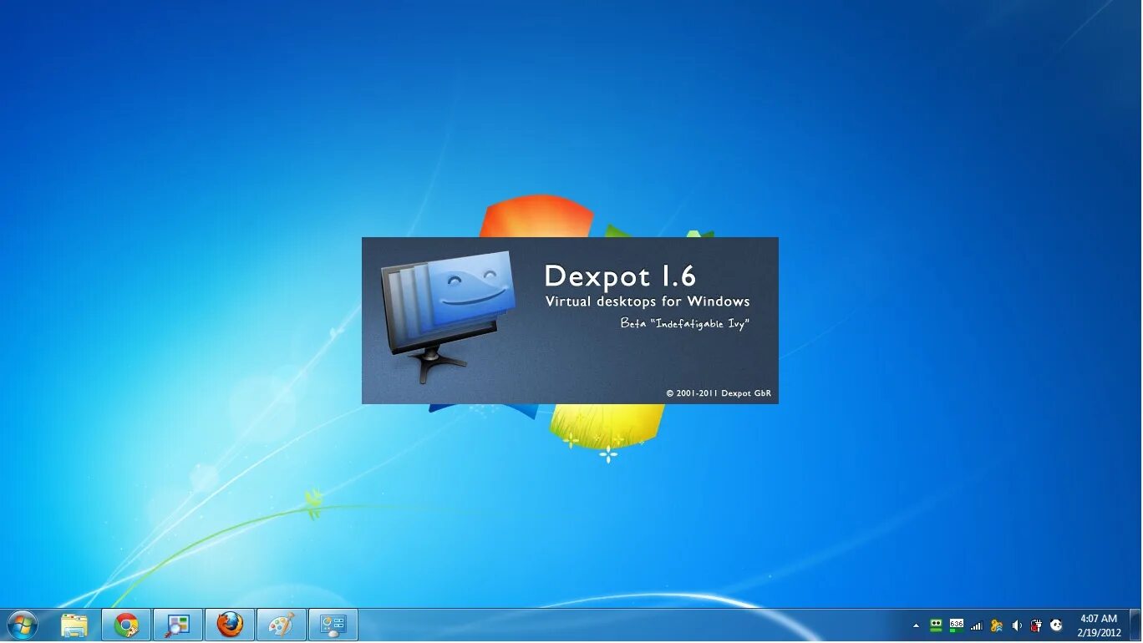The width and height of the screenshot is (1143, 643).
Task: Click the Dexpot monitor logo on splash
Action: pyautogui.click(x=448, y=316)
